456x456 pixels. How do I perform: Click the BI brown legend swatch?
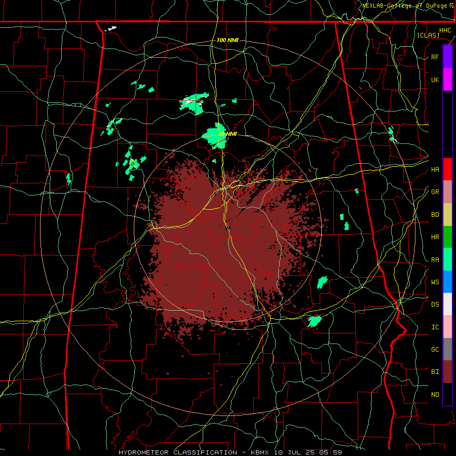447,372
